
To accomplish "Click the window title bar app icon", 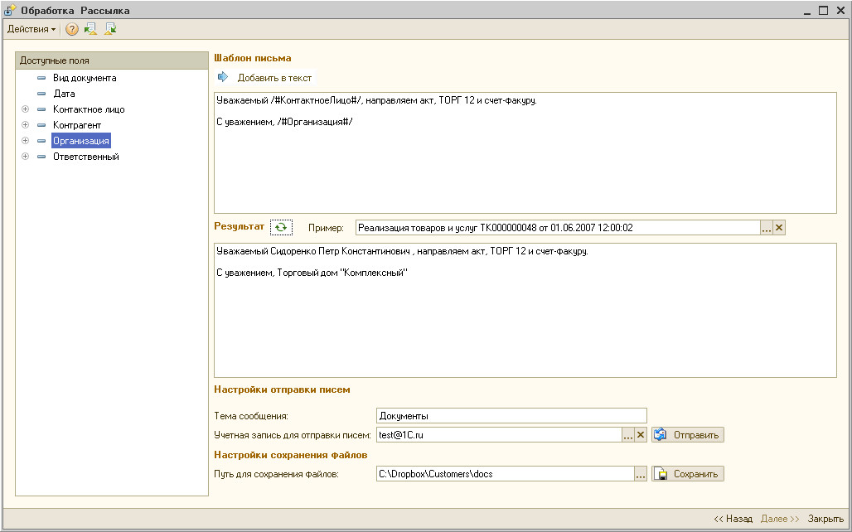I will [x=10, y=10].
